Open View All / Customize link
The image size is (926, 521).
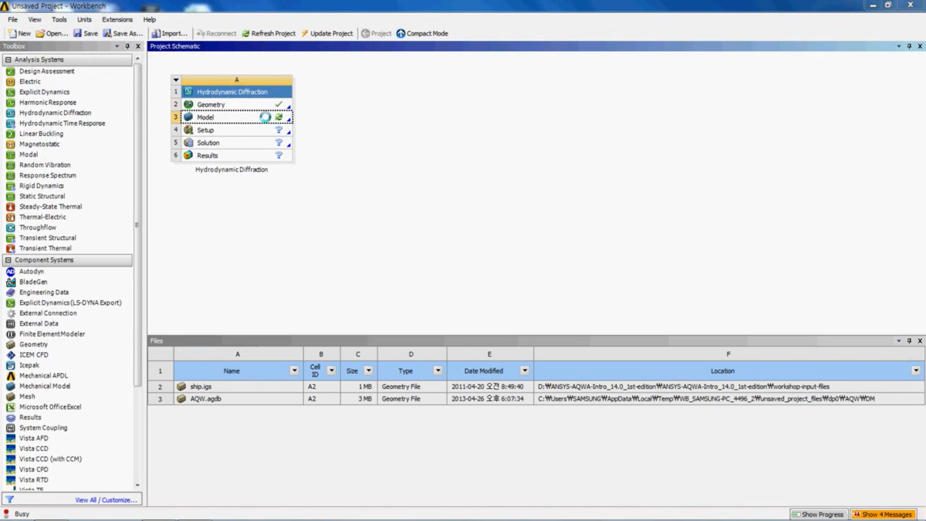pos(106,500)
